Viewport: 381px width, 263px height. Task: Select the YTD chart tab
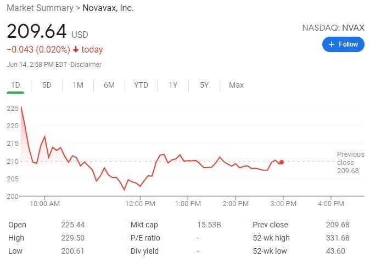(x=141, y=85)
